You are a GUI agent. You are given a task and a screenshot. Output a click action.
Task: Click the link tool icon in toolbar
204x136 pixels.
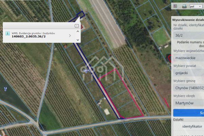pos(184,6)
